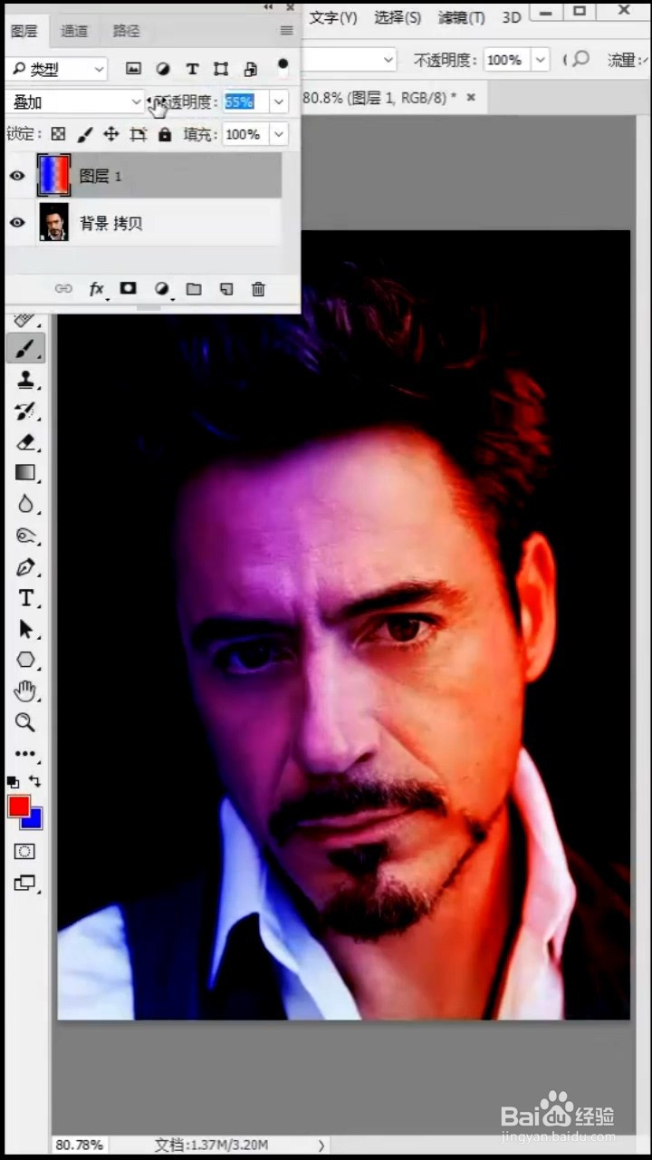Swap foreground and background colors
Screen dimensions: 652x1160
click(34, 781)
